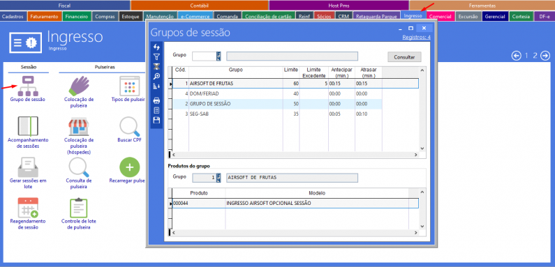Click the printer icon in dialog toolbar

click(x=156, y=101)
